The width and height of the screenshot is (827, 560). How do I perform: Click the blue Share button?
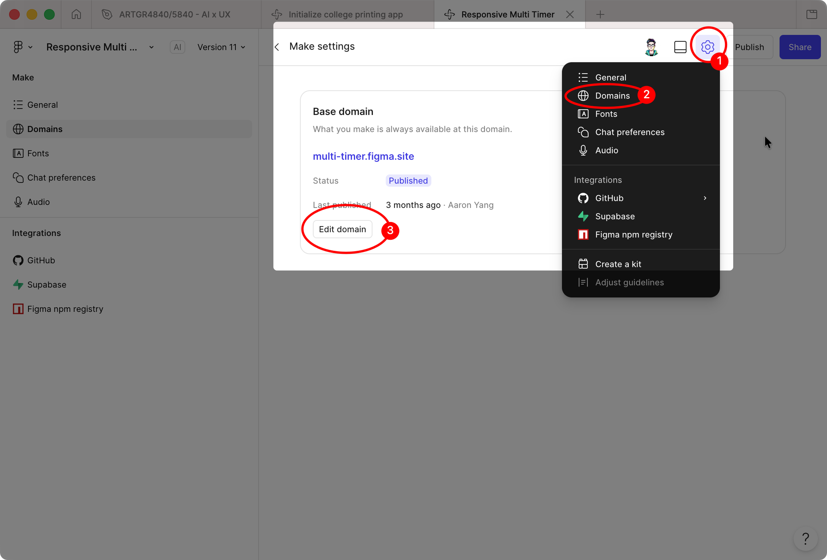(x=800, y=47)
